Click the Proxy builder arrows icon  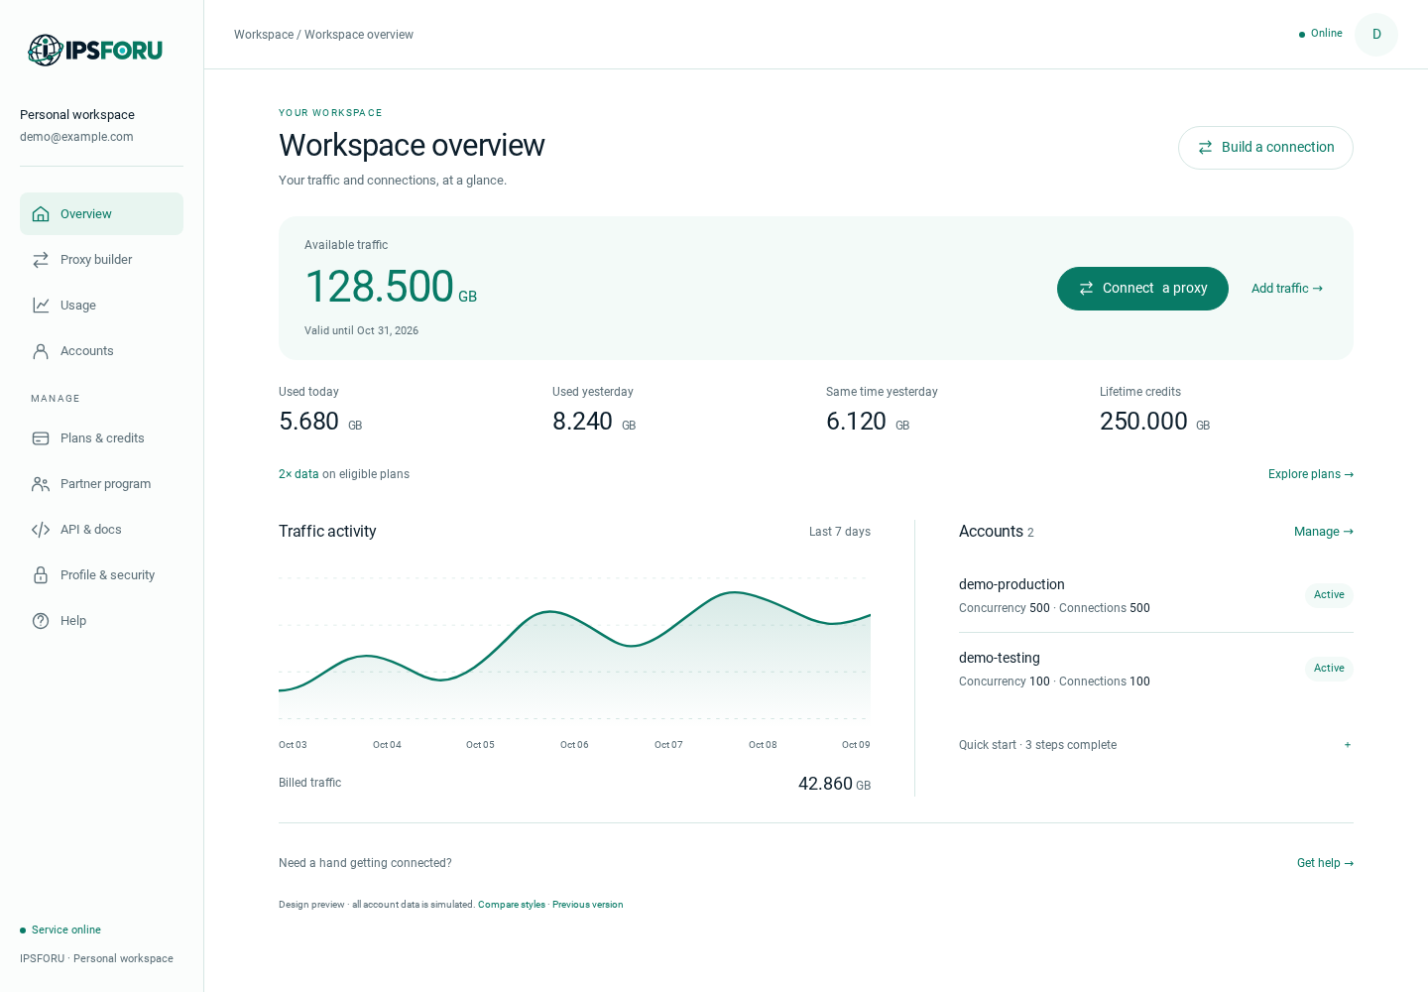tap(41, 260)
